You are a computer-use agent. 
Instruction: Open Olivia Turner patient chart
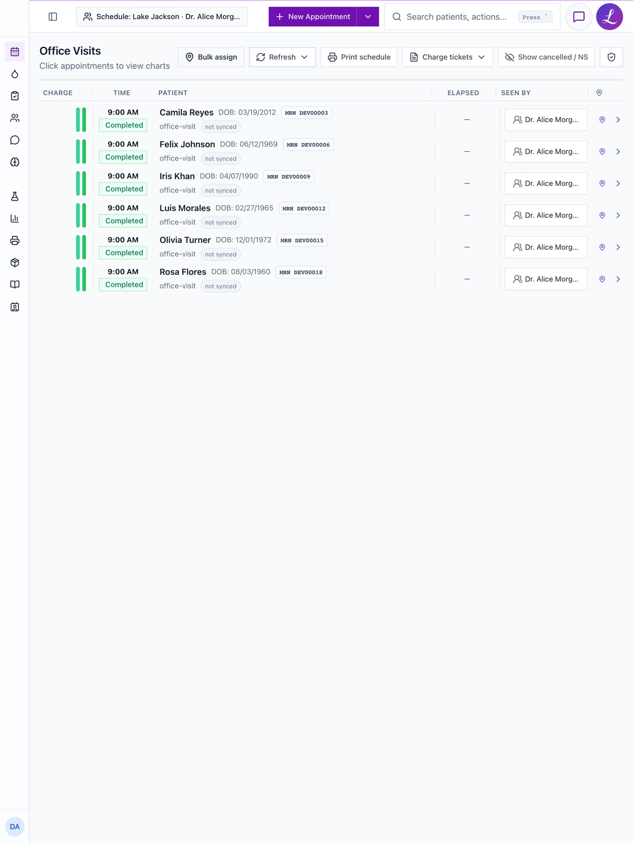click(x=185, y=240)
